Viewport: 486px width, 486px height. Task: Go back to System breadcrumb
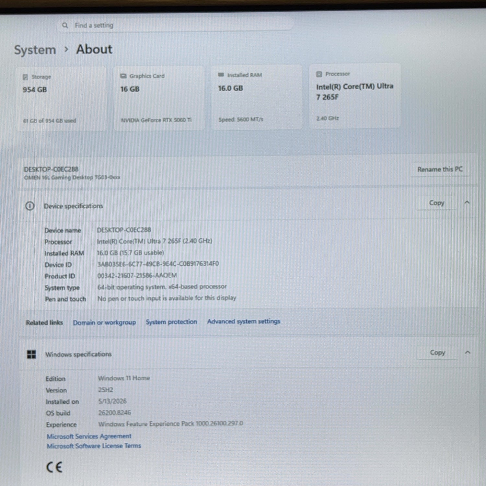pyautogui.click(x=35, y=50)
